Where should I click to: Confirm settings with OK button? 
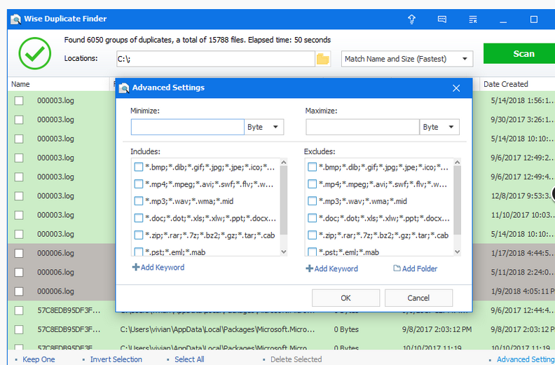[x=345, y=298]
